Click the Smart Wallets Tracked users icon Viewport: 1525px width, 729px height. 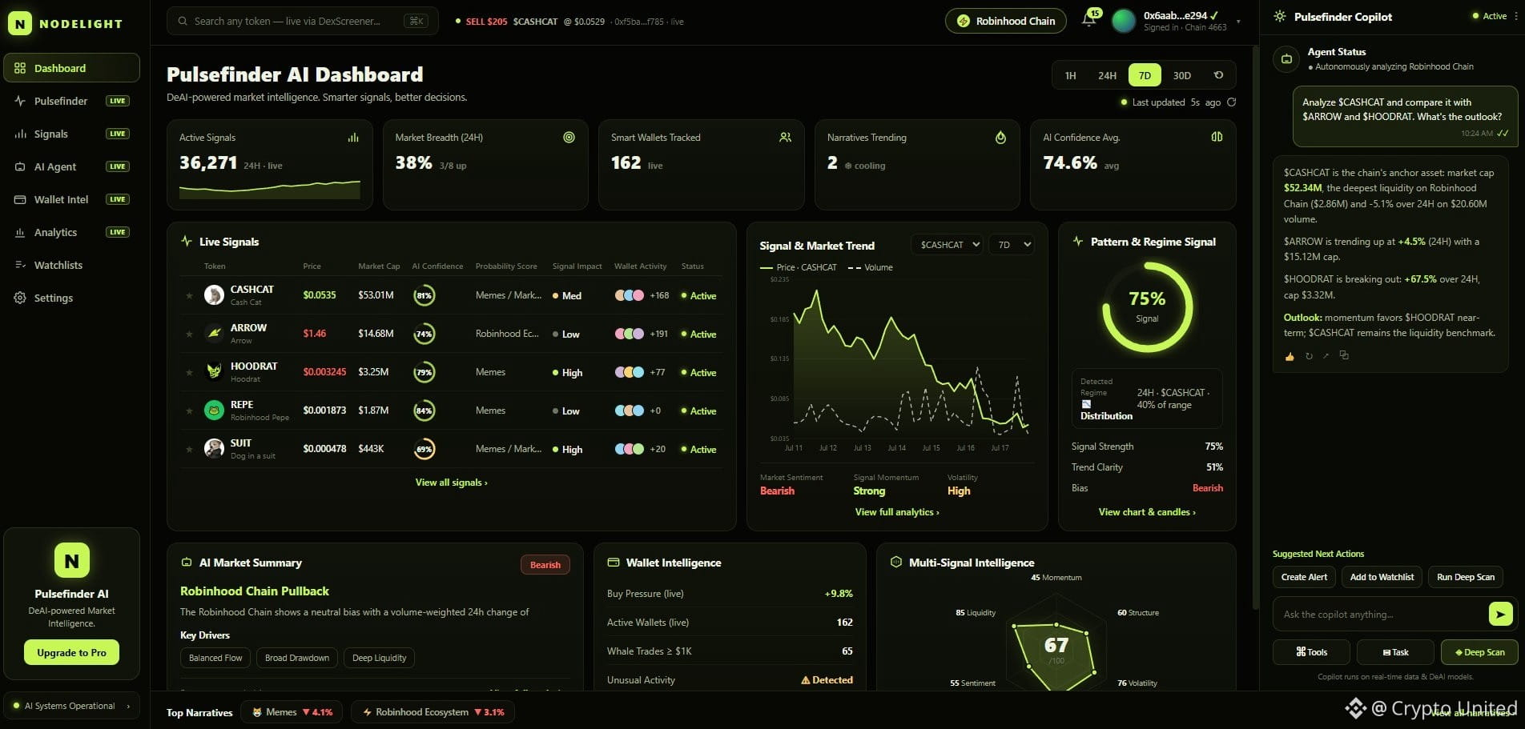(785, 138)
